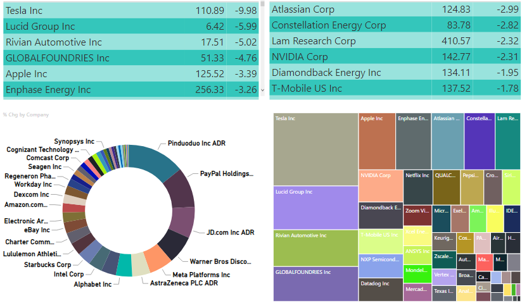The image size is (522, 303).
Task: Select Lululemon Athletica donut label
Action: 32,254
